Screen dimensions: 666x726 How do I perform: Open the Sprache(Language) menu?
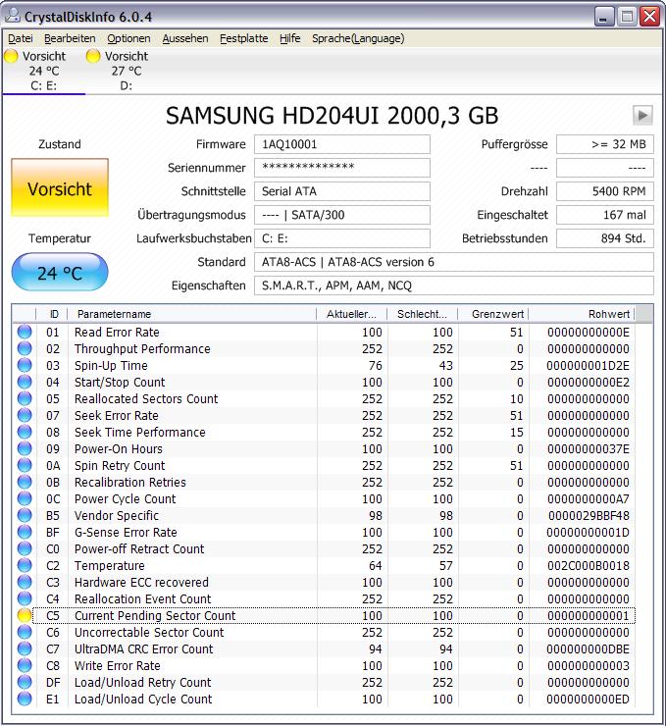coord(358,38)
